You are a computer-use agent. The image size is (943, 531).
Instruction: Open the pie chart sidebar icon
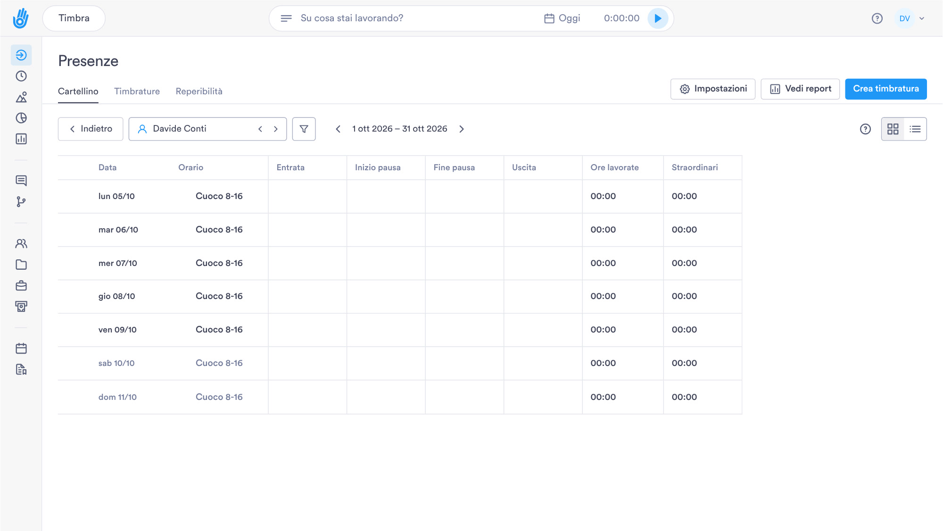[21, 118]
